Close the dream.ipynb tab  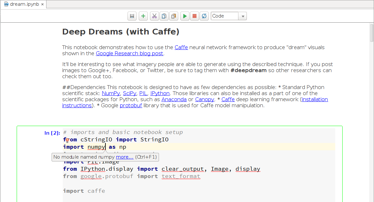pyautogui.click(x=42, y=4)
